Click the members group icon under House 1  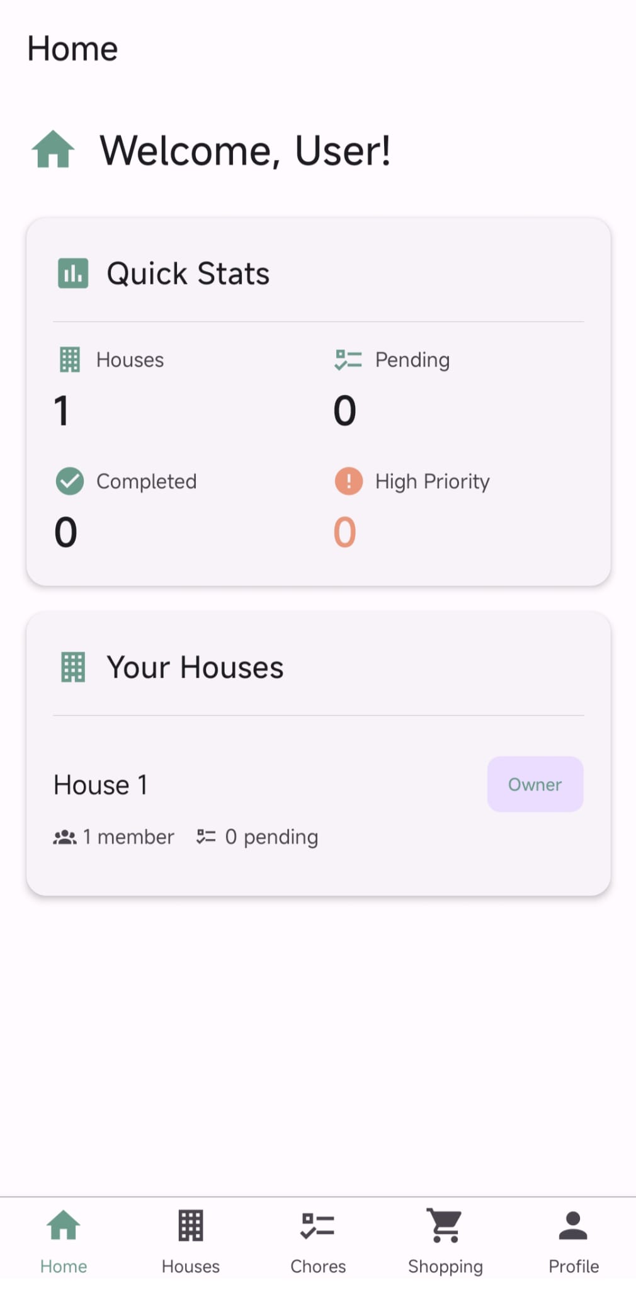[x=64, y=837]
